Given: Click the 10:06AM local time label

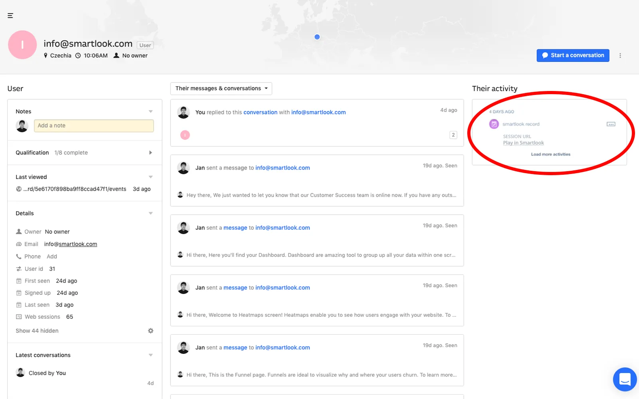Looking at the screenshot, I should (x=96, y=55).
